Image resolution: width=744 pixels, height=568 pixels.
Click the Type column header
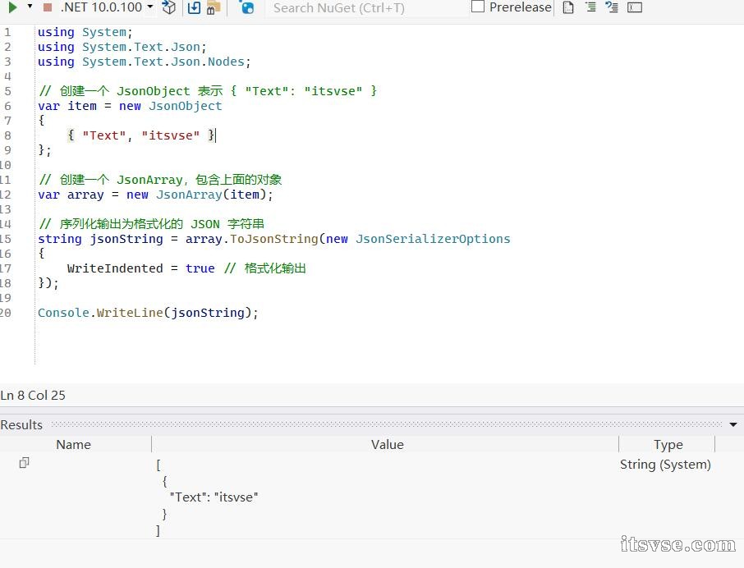pyautogui.click(x=668, y=444)
